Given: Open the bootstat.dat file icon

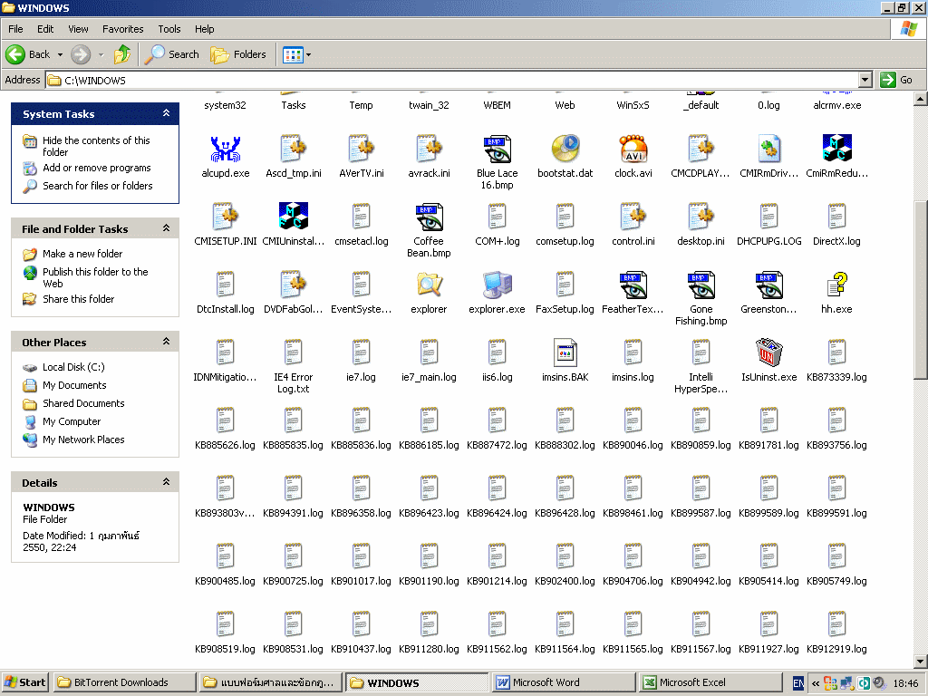Looking at the screenshot, I should click(565, 149).
